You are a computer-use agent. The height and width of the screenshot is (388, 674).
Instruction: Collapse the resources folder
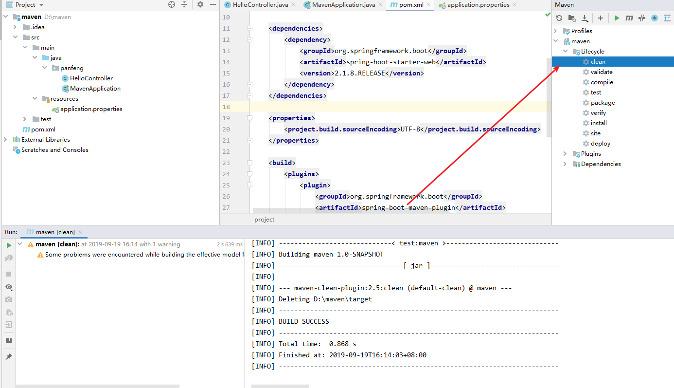click(x=35, y=99)
